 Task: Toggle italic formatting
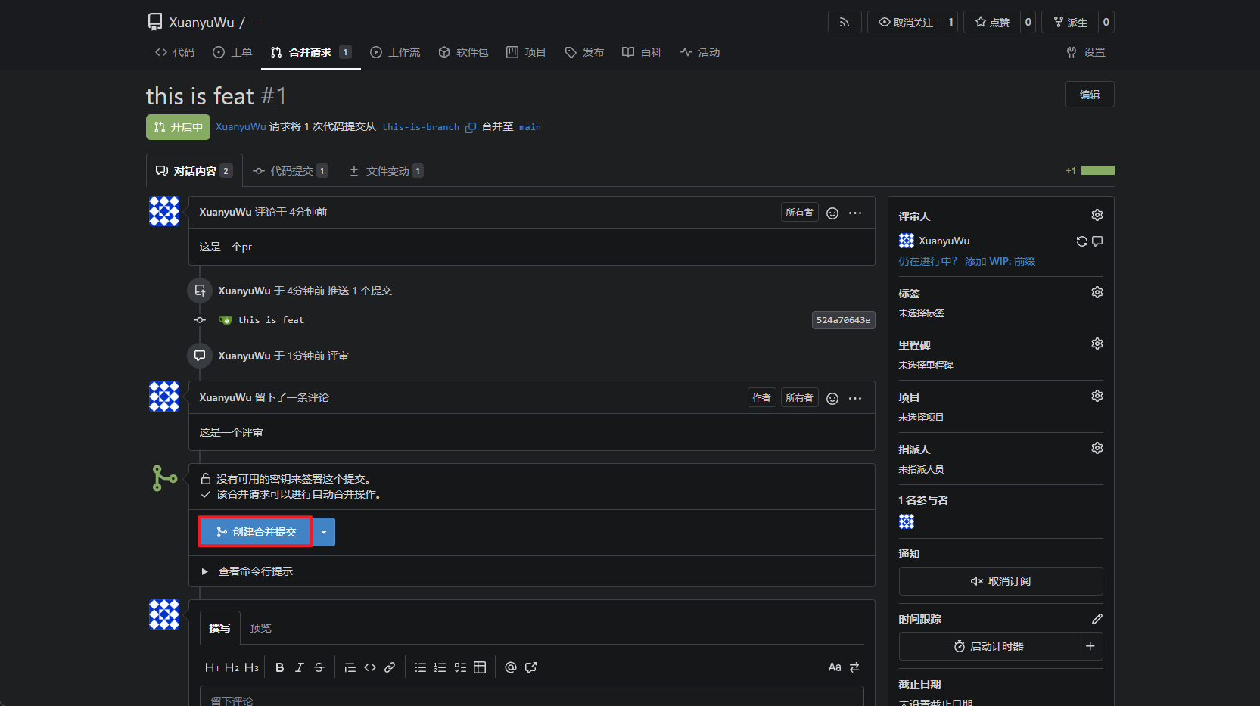(300, 667)
